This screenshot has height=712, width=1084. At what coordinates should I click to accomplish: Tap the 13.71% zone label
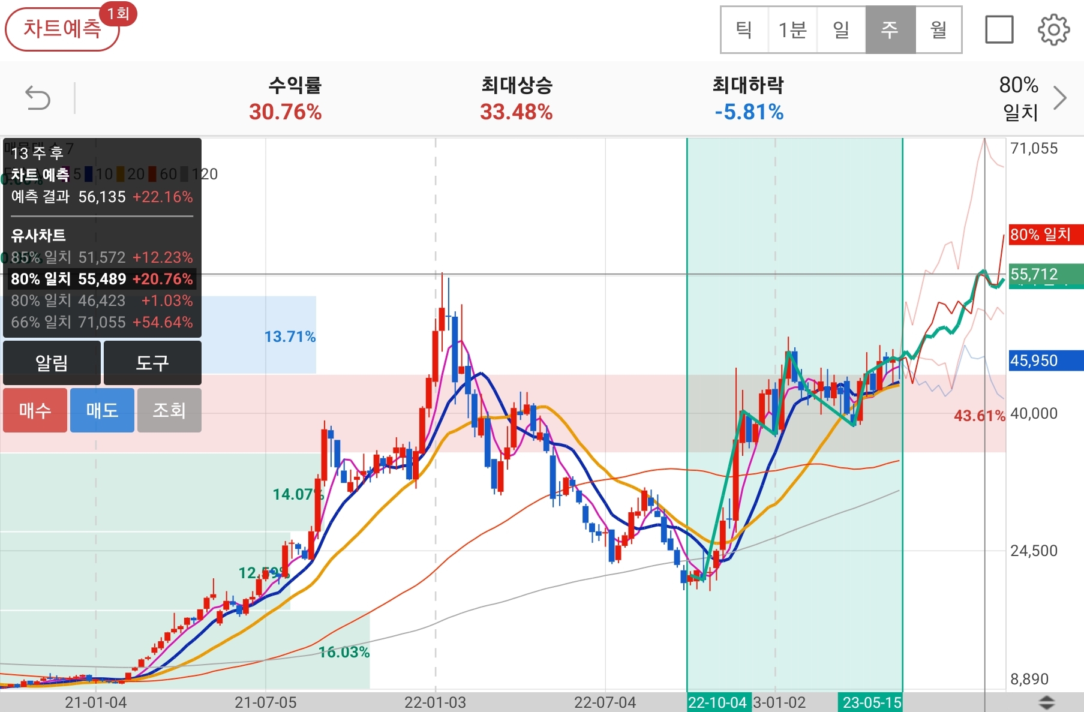pos(290,337)
